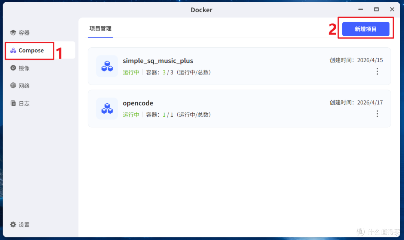Click the opencode project cube icon
This screenshot has height=240, width=404.
(107, 108)
